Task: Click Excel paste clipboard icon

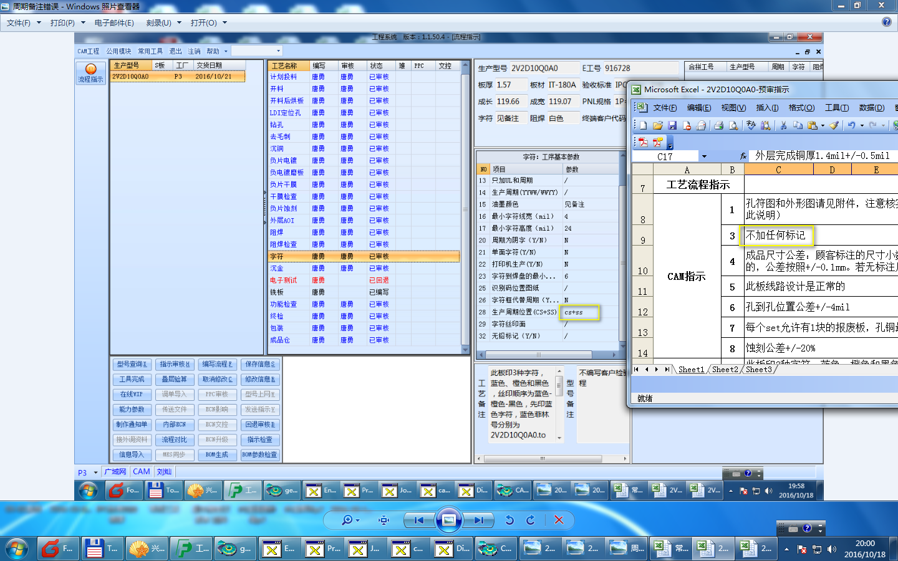Action: tap(812, 125)
